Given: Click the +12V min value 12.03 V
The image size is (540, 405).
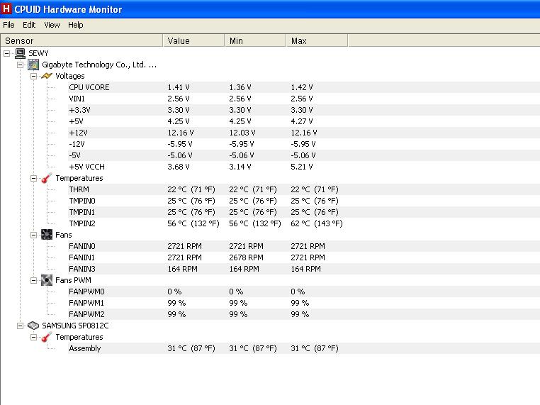Looking at the screenshot, I should pyautogui.click(x=242, y=133).
